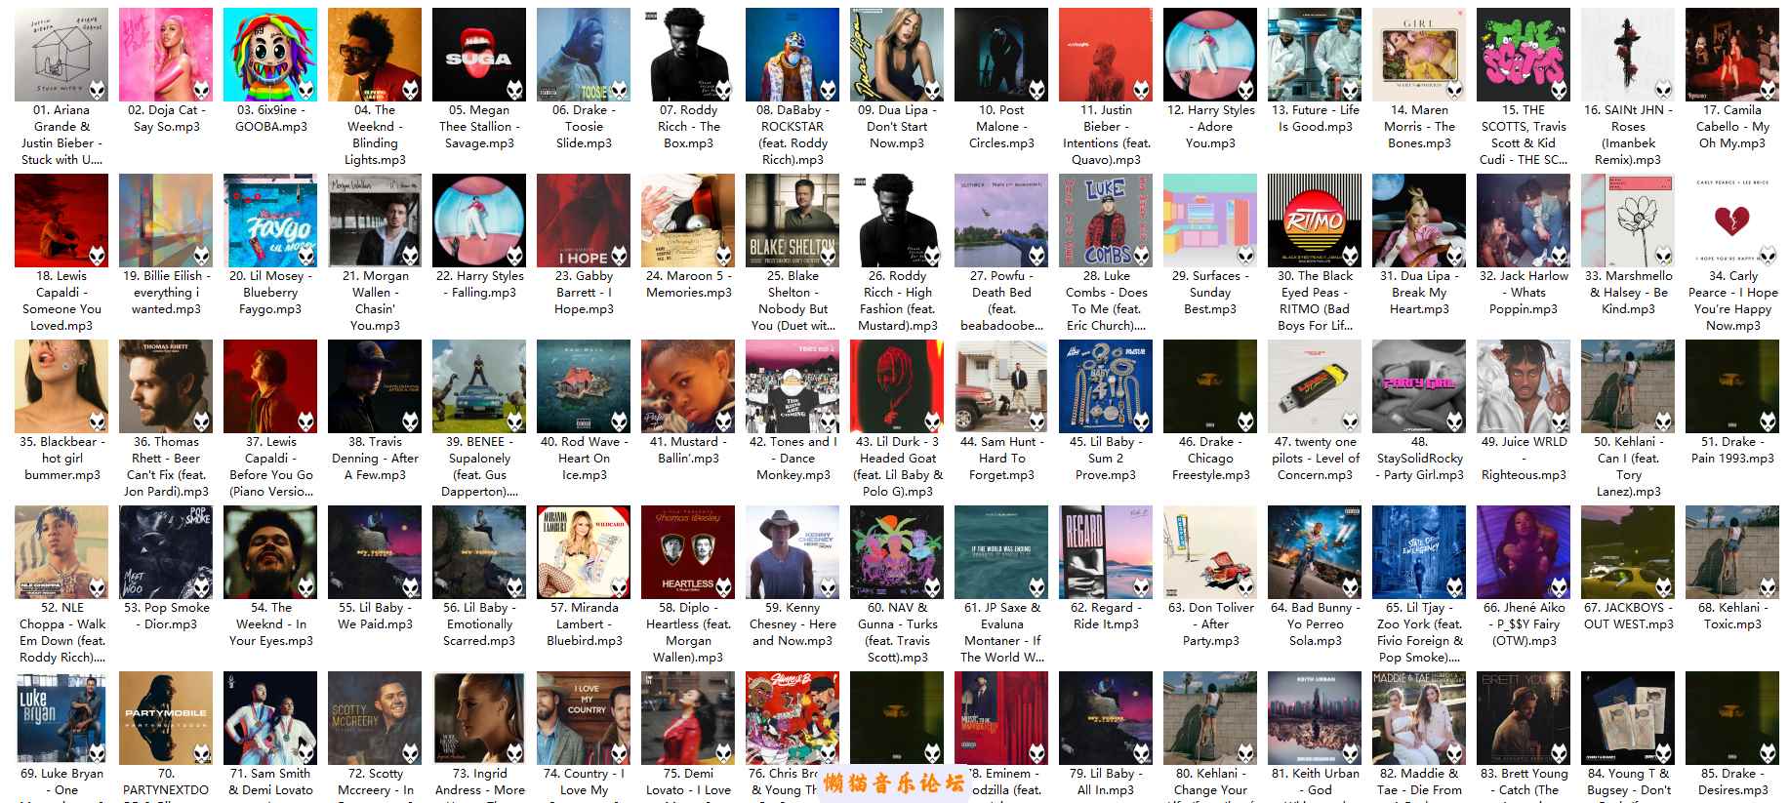
Task: Select file name '28. Luke Combs - Does To Me'
Action: coord(1106,301)
